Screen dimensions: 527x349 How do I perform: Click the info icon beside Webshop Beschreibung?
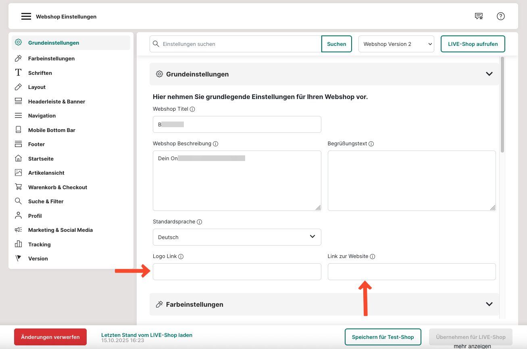point(215,144)
